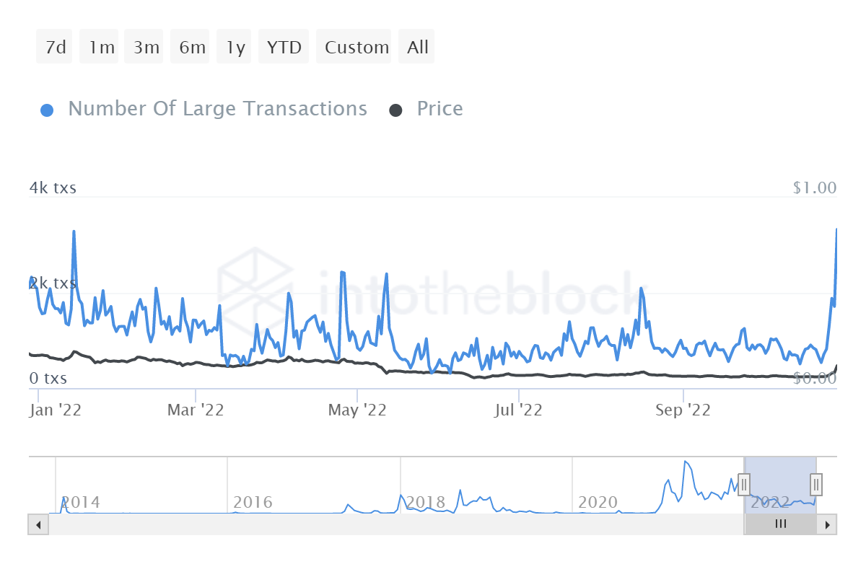Show the 1y time range

pyautogui.click(x=235, y=48)
